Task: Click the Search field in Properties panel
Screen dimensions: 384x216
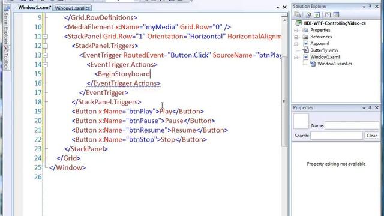Action: coord(337,136)
